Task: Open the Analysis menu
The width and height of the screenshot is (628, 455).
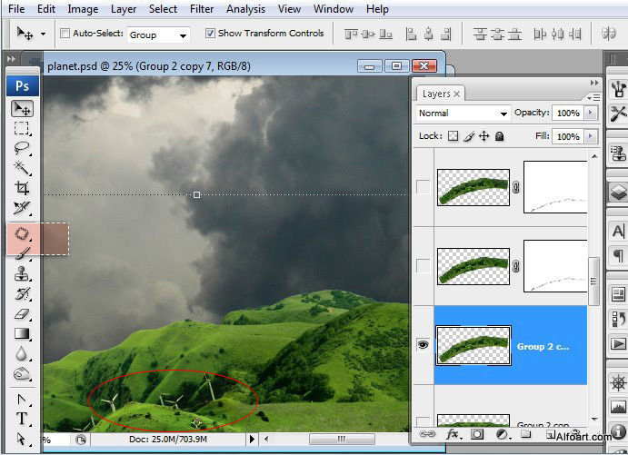Action: click(245, 9)
